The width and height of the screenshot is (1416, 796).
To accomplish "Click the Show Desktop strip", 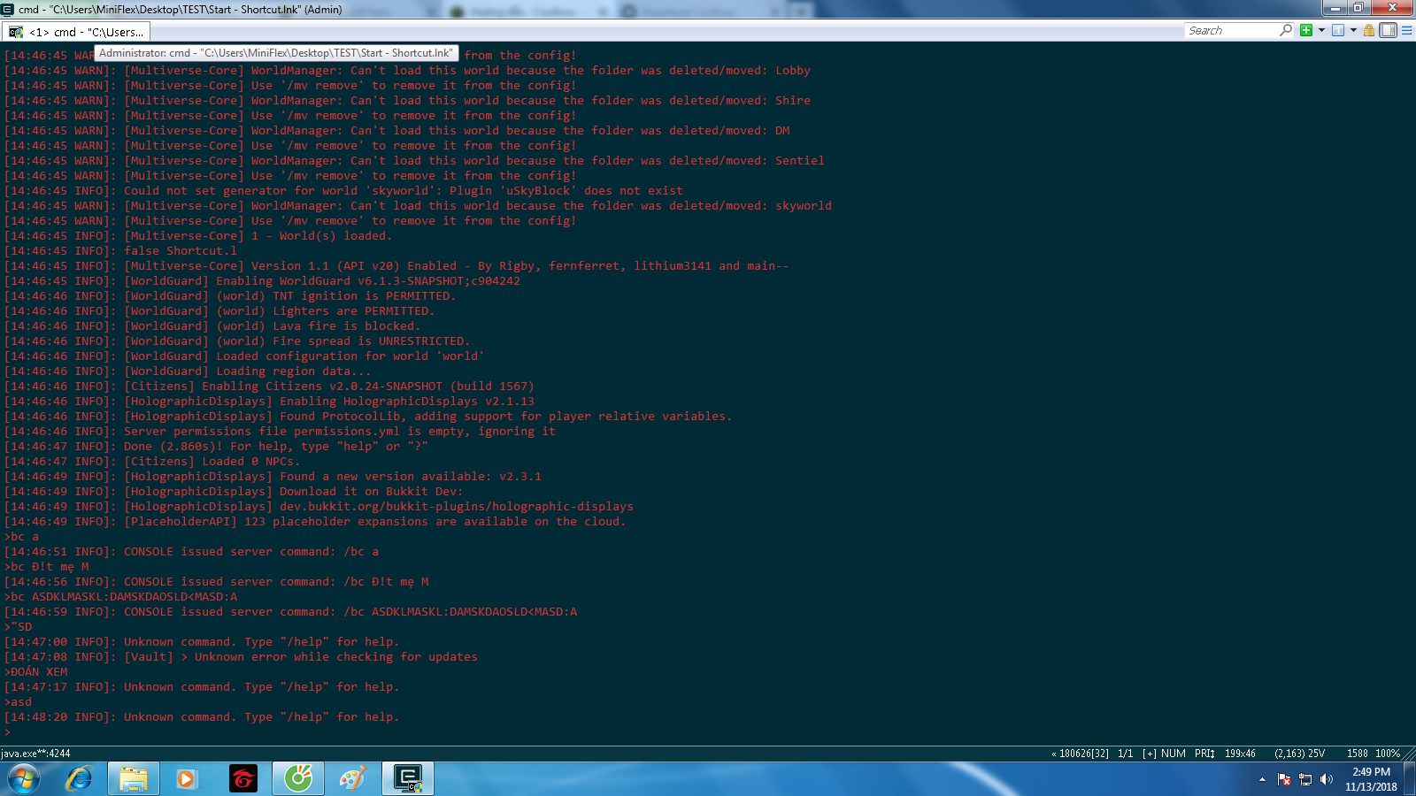I will click(1409, 779).
